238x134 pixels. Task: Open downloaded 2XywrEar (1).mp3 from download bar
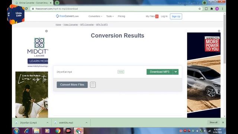click(28, 122)
